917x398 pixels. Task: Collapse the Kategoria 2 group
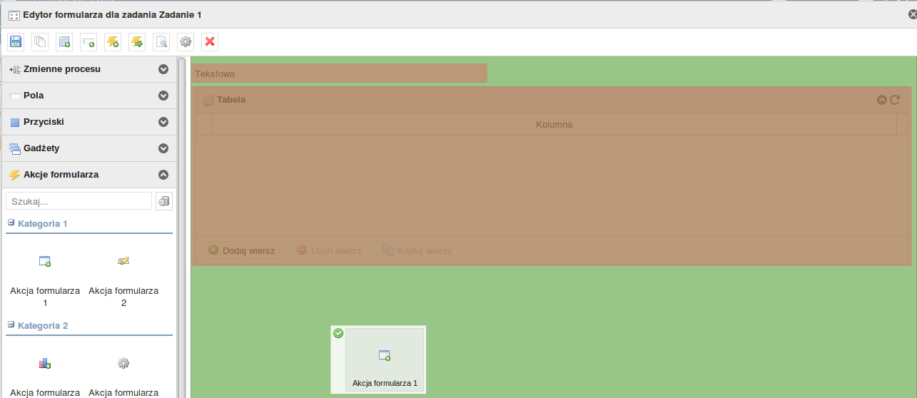(11, 325)
